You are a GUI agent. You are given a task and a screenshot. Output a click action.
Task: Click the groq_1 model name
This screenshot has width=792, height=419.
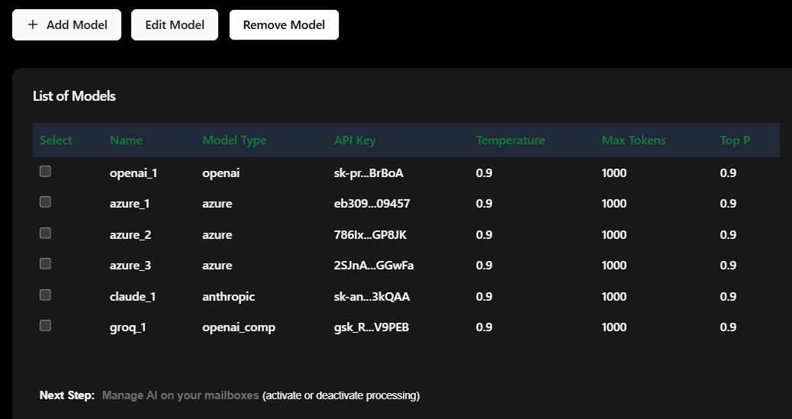(127, 327)
